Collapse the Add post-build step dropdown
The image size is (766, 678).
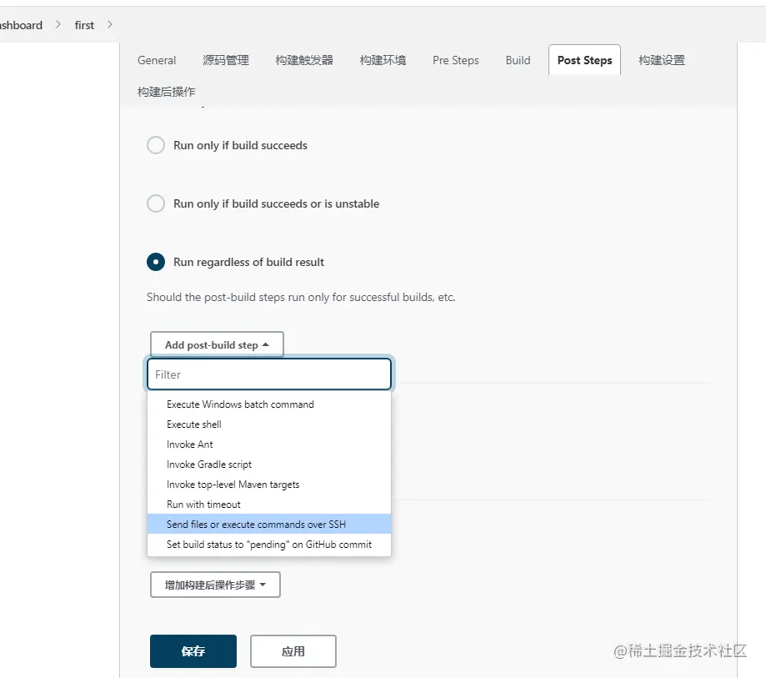coord(217,344)
